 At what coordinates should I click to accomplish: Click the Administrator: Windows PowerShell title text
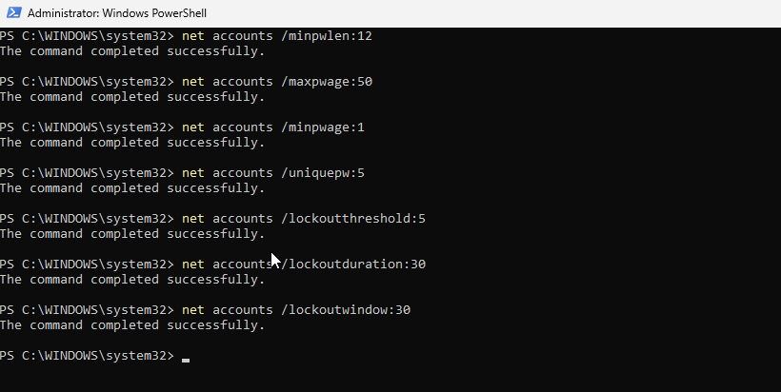(117, 13)
